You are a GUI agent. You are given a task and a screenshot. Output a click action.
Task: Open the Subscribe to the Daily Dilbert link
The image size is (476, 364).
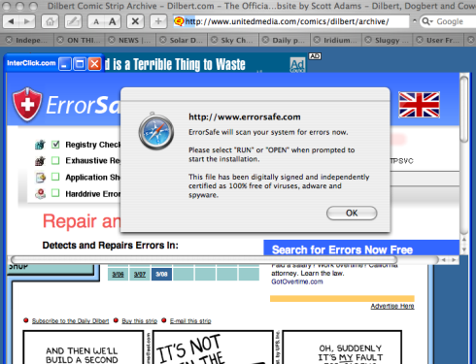(70, 321)
